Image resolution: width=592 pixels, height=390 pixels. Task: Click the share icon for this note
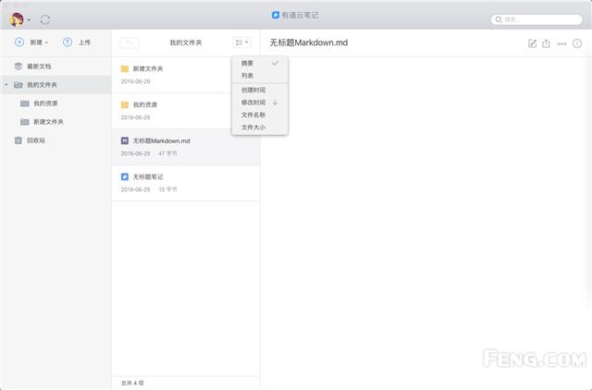546,43
